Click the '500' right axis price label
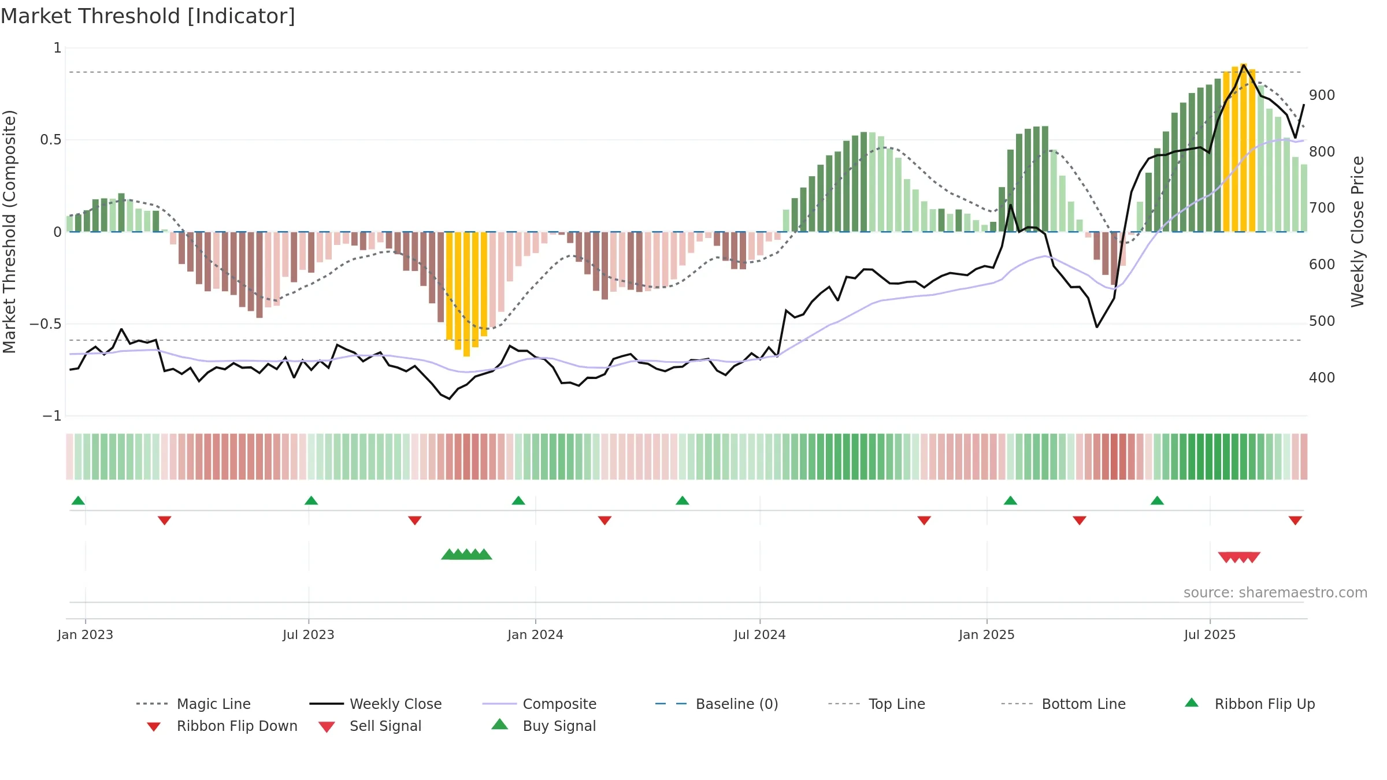 (x=1322, y=321)
